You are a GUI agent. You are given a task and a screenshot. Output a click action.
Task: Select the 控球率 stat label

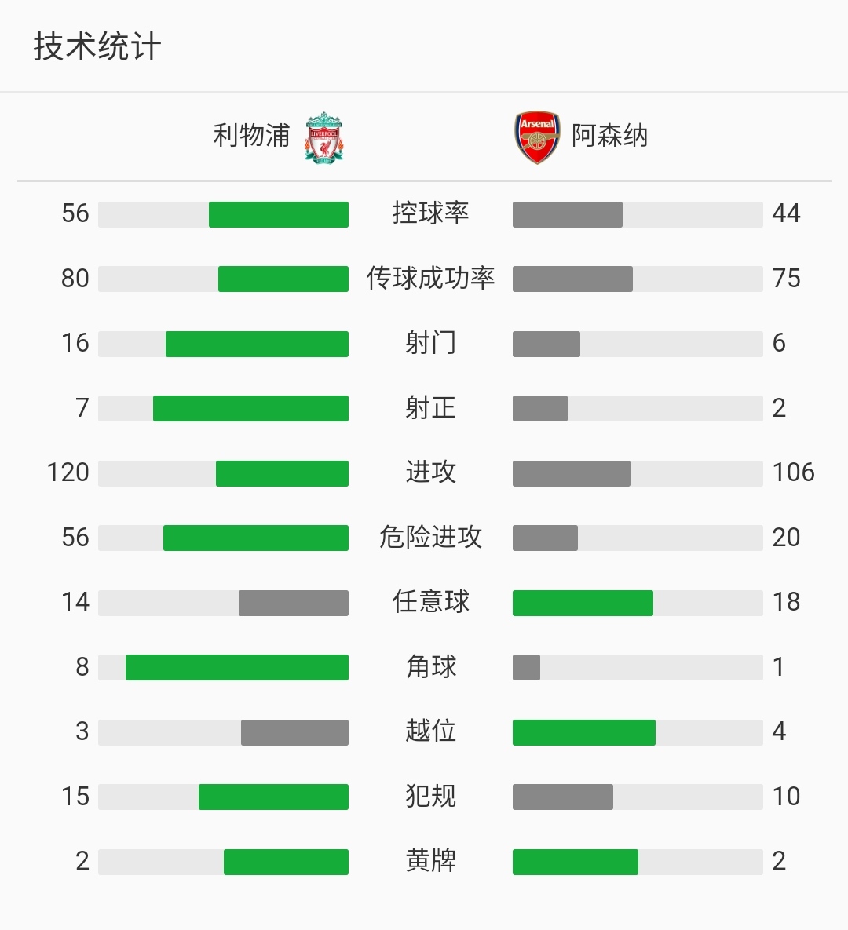coord(430,213)
